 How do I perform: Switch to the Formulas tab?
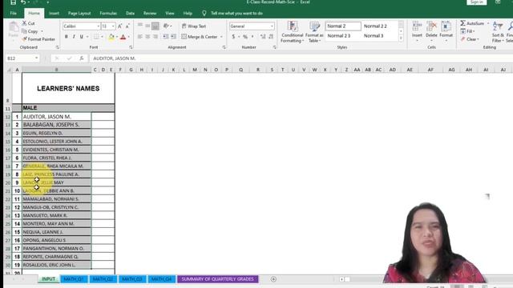[108, 14]
